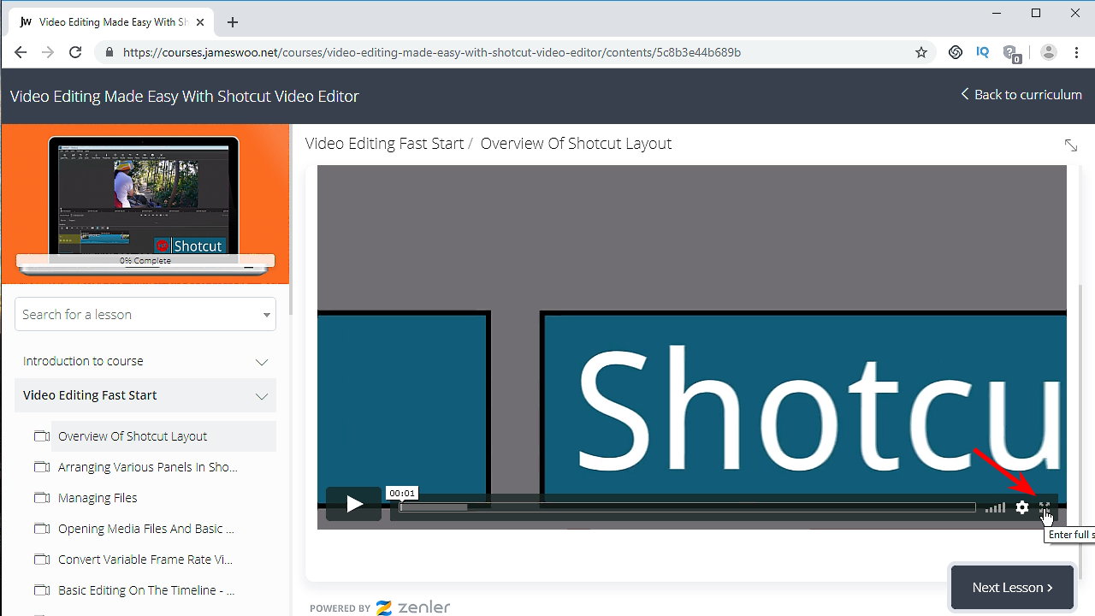Open Overview Of Shotcut Layout lesson
This screenshot has height=616, width=1095.
(x=133, y=436)
